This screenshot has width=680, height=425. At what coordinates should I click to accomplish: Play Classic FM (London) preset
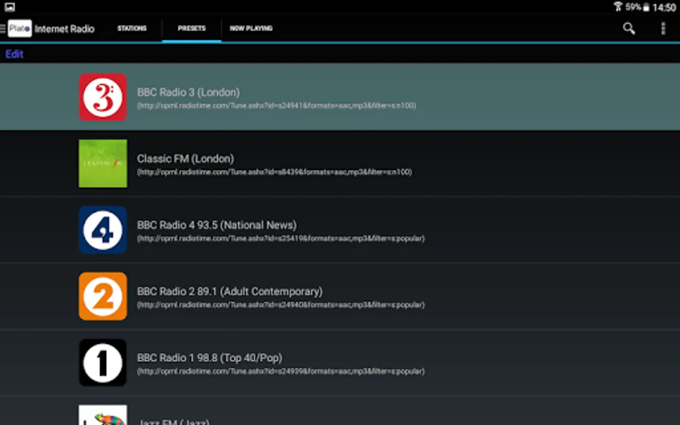(340, 163)
